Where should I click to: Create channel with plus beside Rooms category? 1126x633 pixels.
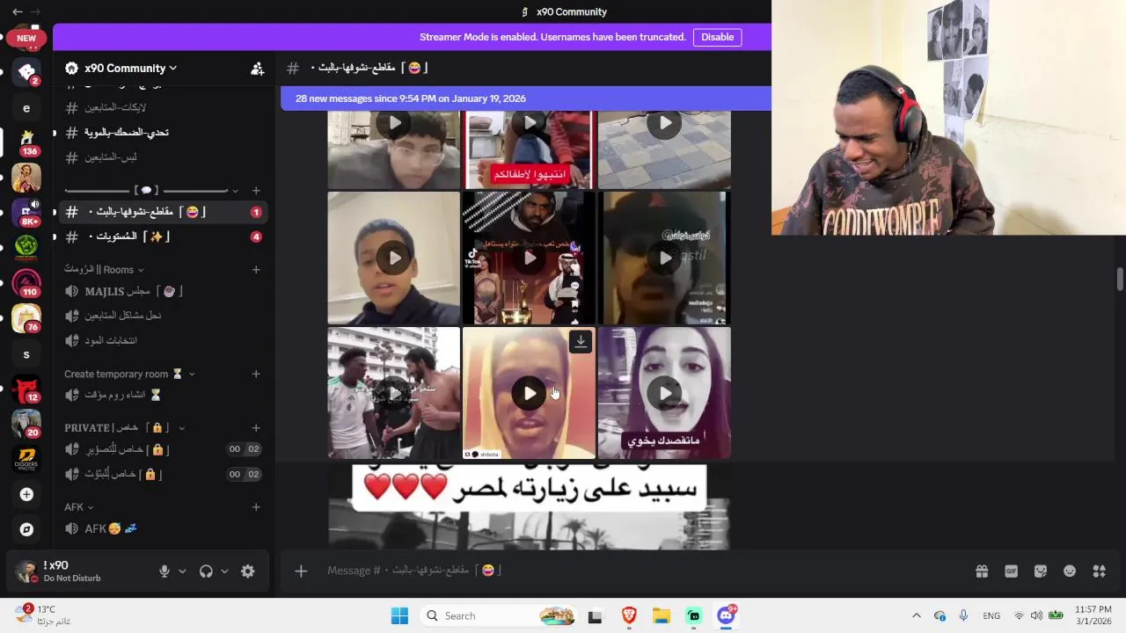point(256,270)
